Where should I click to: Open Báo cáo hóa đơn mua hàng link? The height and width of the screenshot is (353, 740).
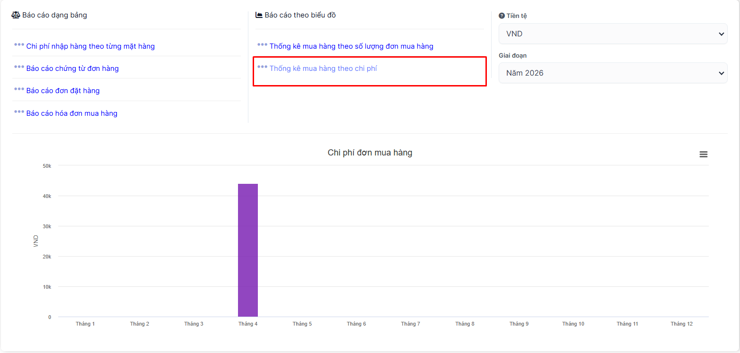[72, 113]
